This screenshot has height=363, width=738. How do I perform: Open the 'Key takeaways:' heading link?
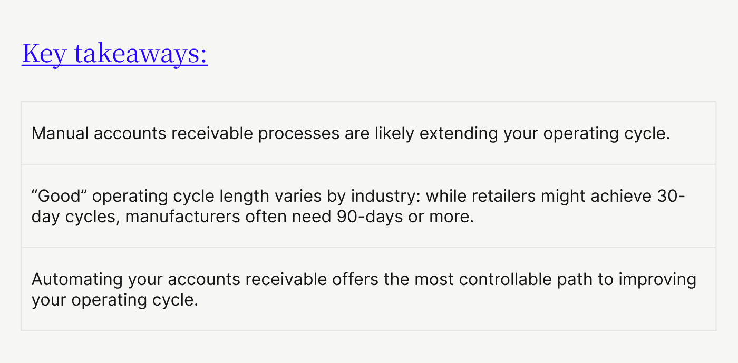coord(114,54)
